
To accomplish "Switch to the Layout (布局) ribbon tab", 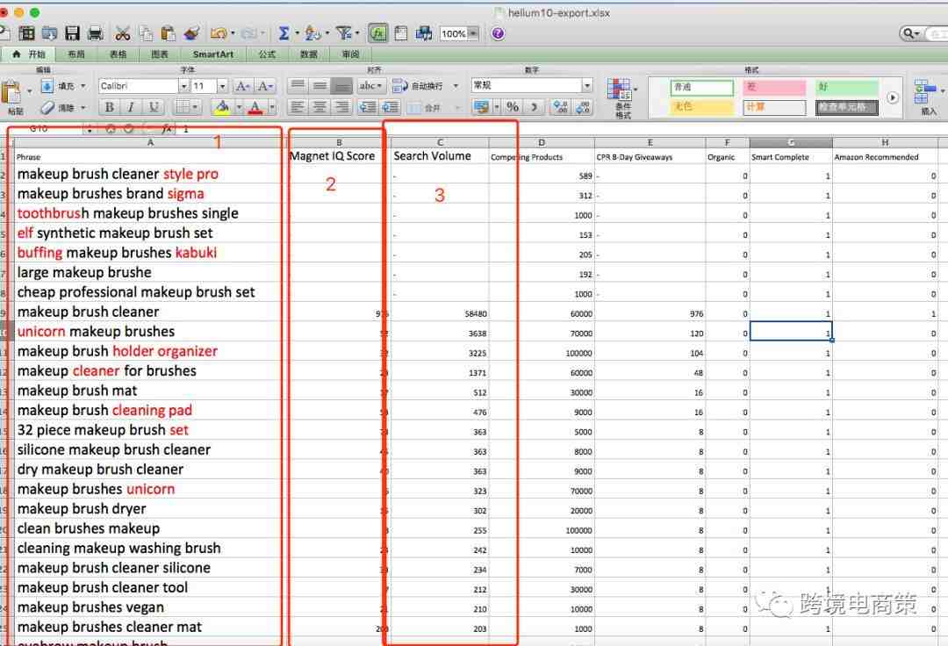I will coord(75,54).
